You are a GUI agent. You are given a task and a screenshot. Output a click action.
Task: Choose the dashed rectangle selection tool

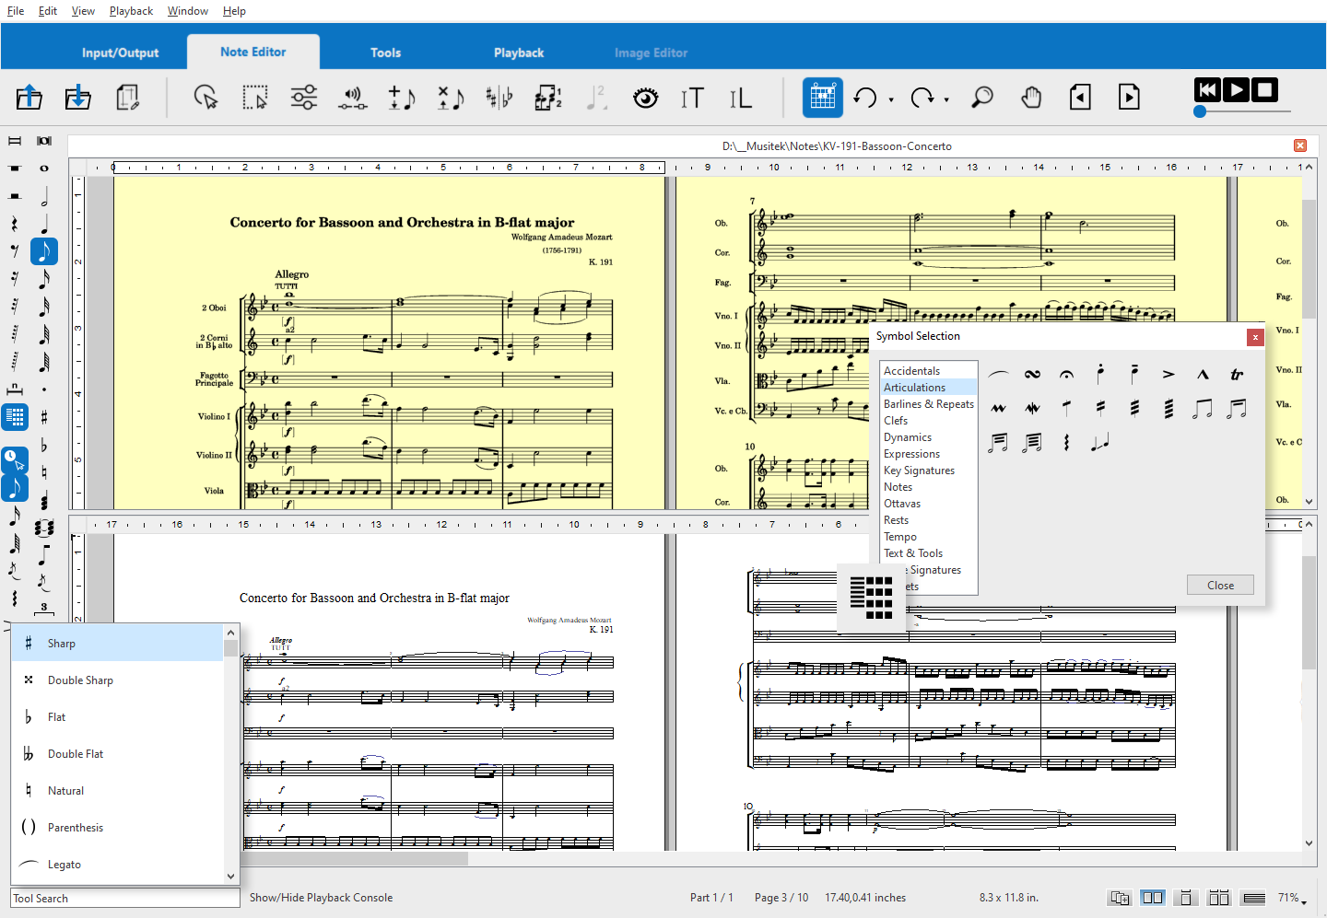255,97
